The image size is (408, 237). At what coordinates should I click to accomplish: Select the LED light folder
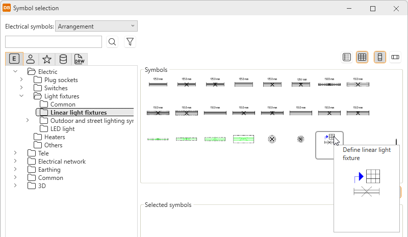(x=62, y=128)
